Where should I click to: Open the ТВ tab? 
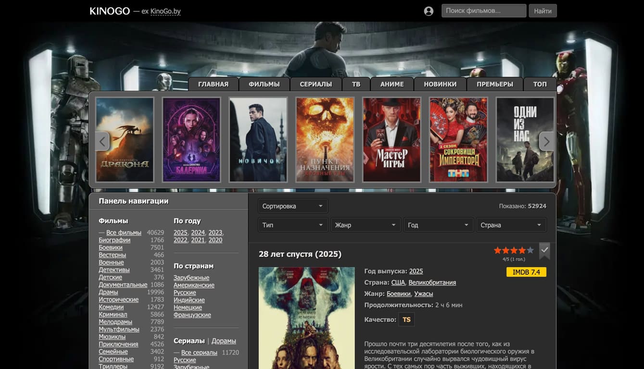pyautogui.click(x=356, y=84)
